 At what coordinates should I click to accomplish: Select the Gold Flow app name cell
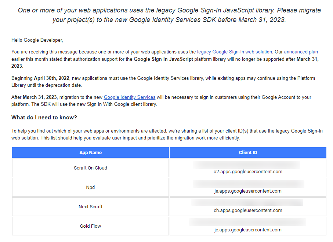[90, 226]
